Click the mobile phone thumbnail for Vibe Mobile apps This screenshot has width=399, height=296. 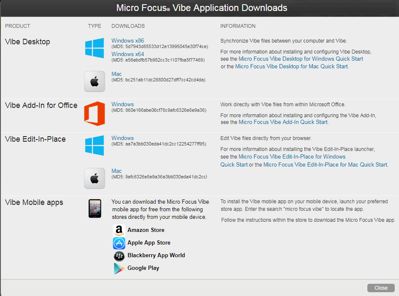point(95,208)
